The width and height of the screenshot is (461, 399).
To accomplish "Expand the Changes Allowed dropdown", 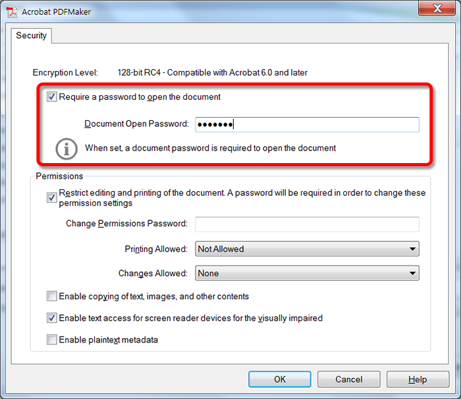I will 307,273.
